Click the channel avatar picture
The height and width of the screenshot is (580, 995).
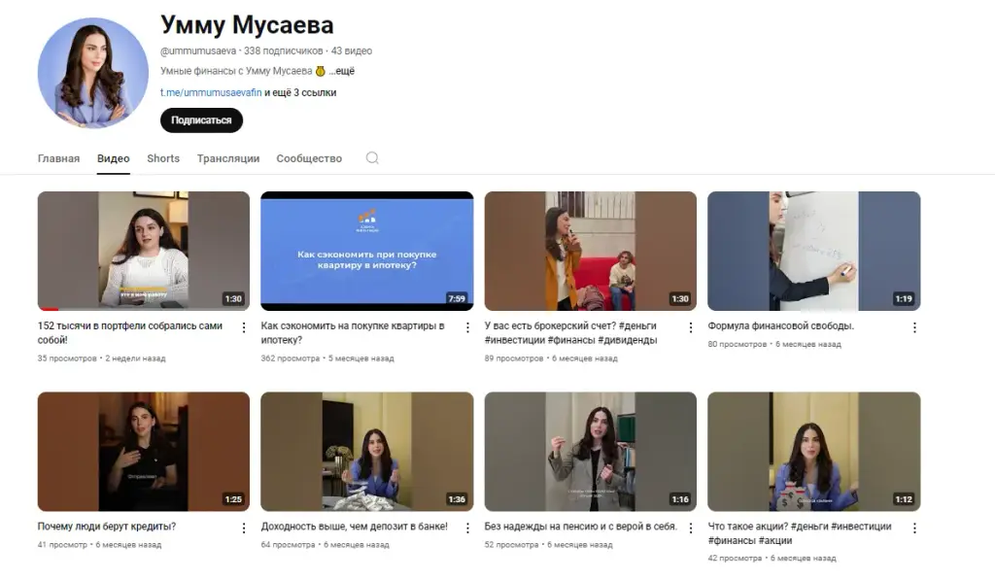click(92, 73)
